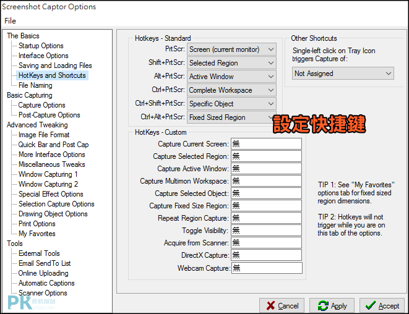Expand the Shift+PrtScr action dropdown
409x314 pixels.
pos(231,63)
